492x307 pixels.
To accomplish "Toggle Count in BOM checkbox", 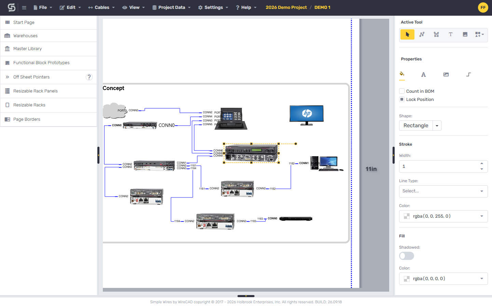I will coord(402,91).
